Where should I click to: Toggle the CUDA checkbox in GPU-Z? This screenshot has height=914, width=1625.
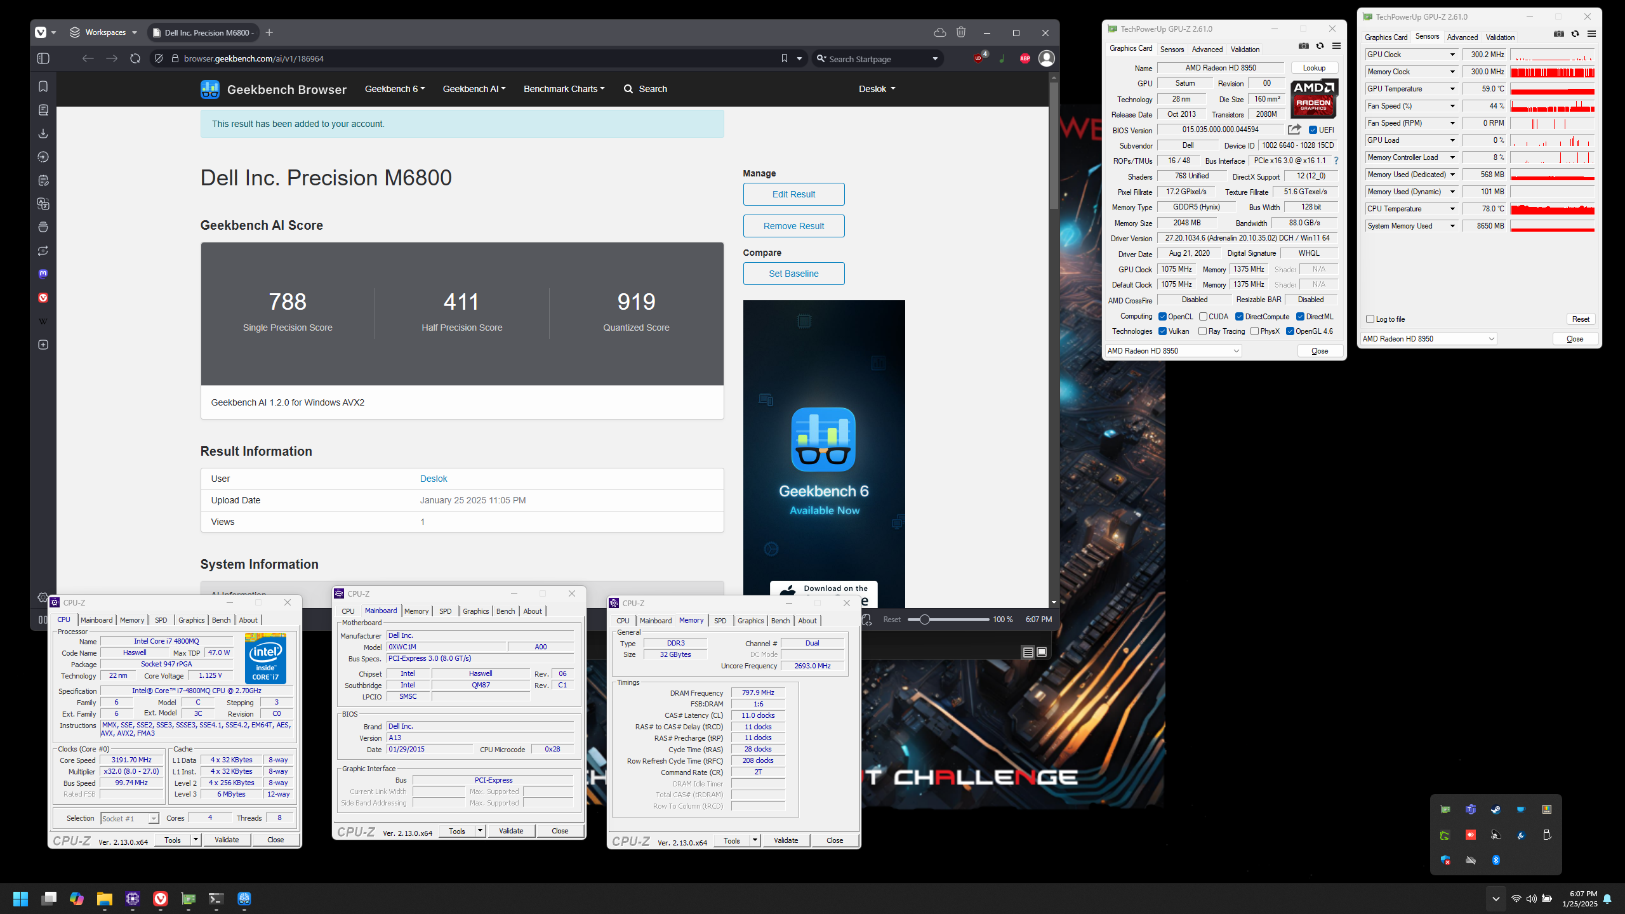1203,317
